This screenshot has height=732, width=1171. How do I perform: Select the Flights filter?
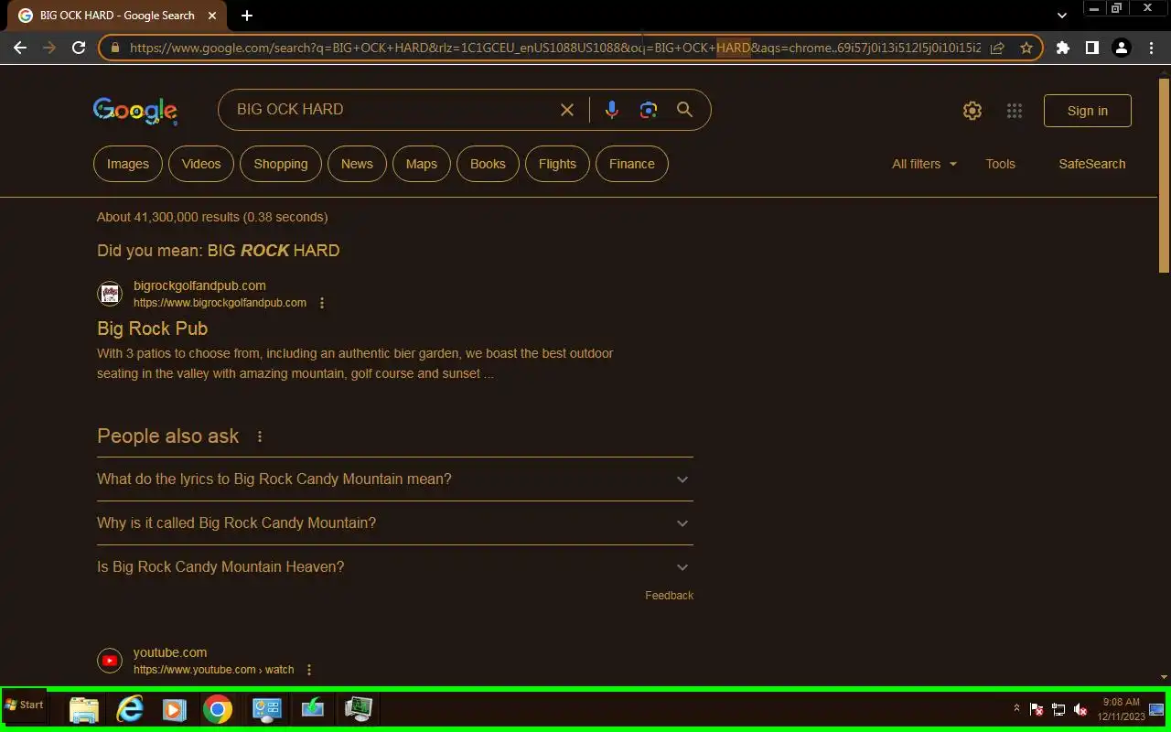tap(557, 164)
